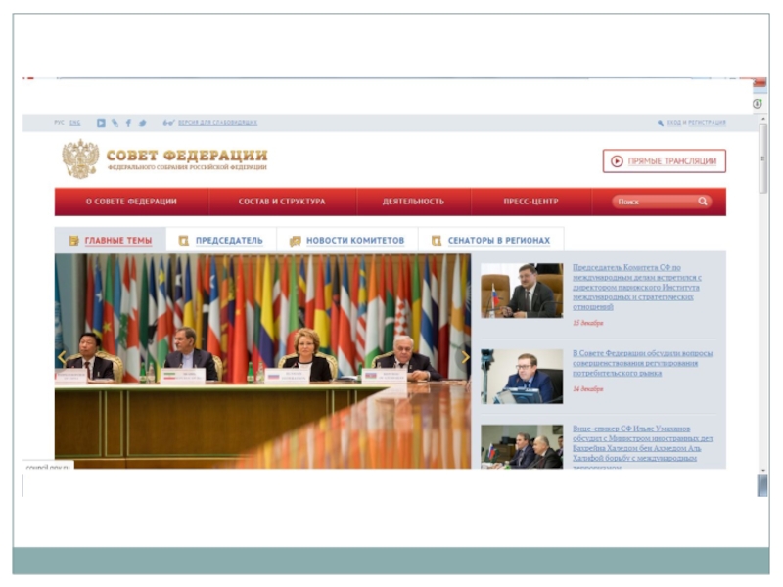Switch site language to ENG
Image resolution: width=783 pixels, height=587 pixels.
click(x=75, y=123)
